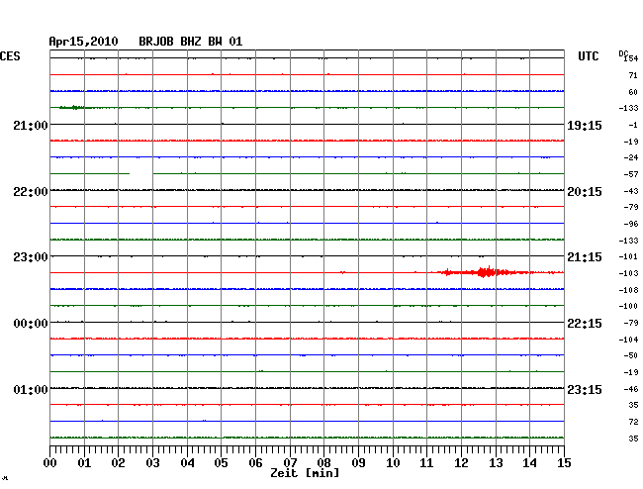
Task: Click the 11 minute axis tick label
Action: pos(426,463)
